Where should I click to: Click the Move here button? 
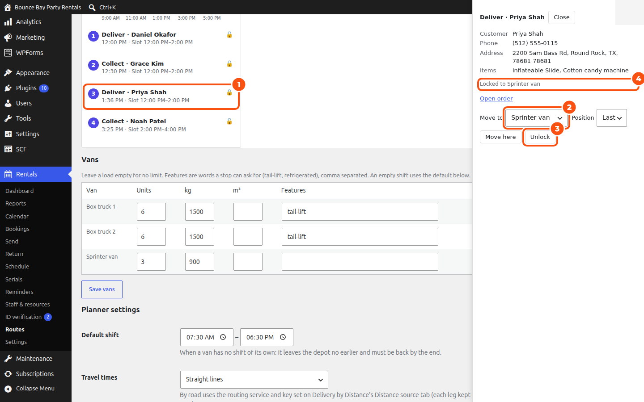(500, 137)
